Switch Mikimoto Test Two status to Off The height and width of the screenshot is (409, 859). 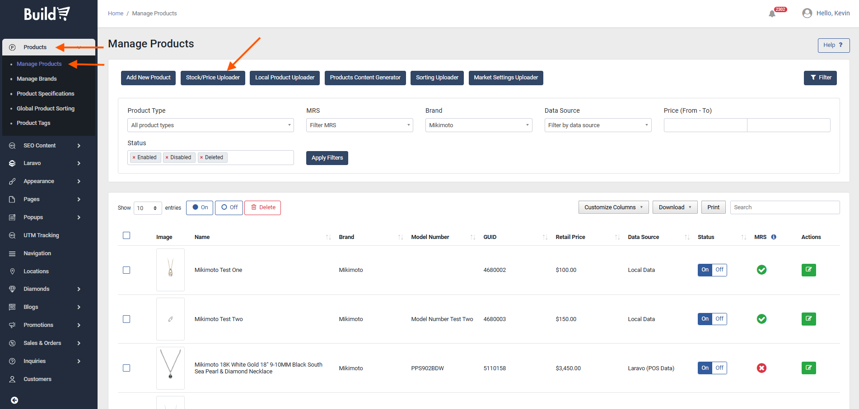(719, 319)
